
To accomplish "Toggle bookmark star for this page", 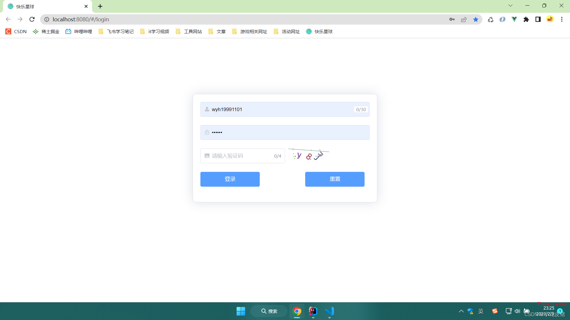I will pyautogui.click(x=476, y=19).
